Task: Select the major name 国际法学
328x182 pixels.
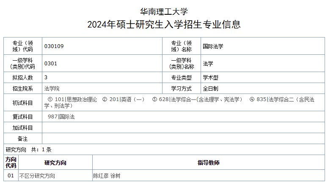Action: coord(213,46)
